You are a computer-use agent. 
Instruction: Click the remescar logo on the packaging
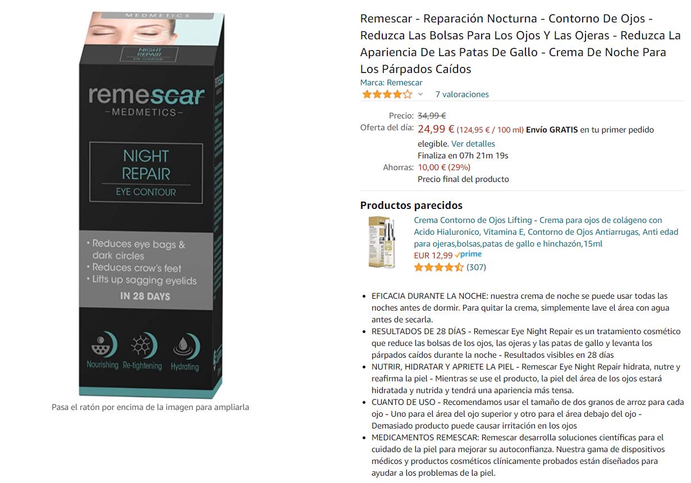click(146, 101)
